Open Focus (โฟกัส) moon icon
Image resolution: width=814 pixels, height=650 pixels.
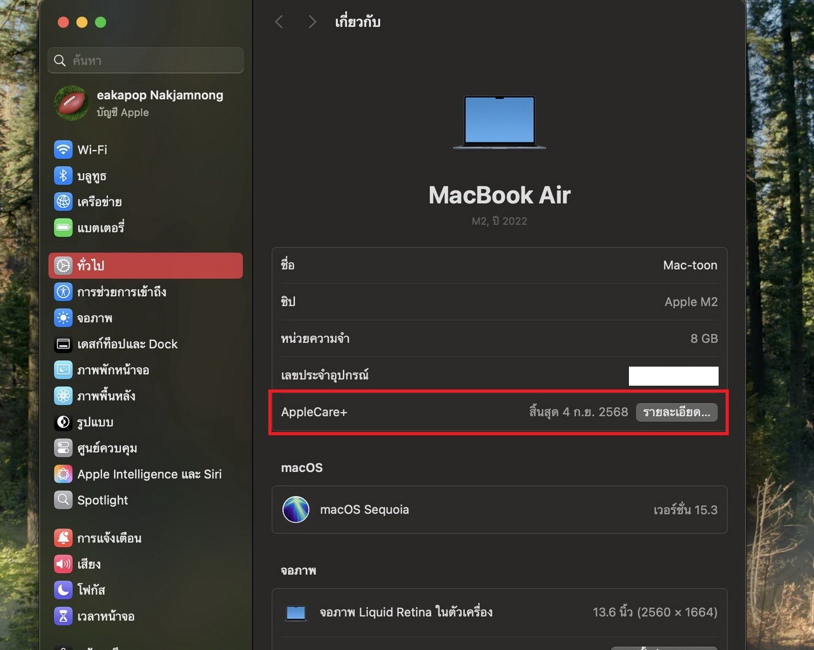coord(63,590)
